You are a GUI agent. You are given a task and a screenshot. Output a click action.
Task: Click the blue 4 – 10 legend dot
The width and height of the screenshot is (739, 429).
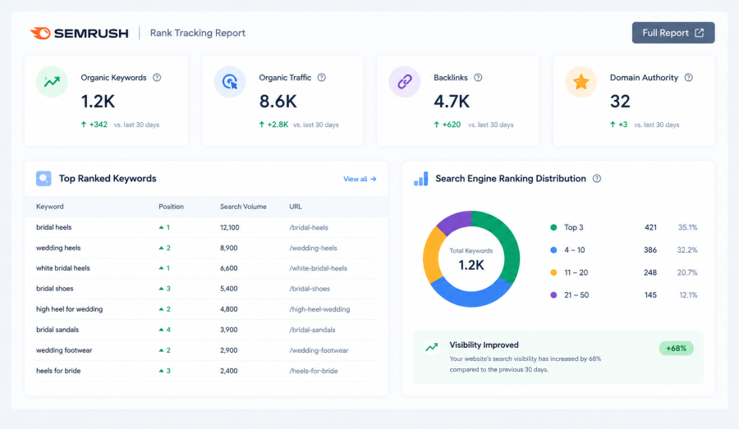point(553,250)
